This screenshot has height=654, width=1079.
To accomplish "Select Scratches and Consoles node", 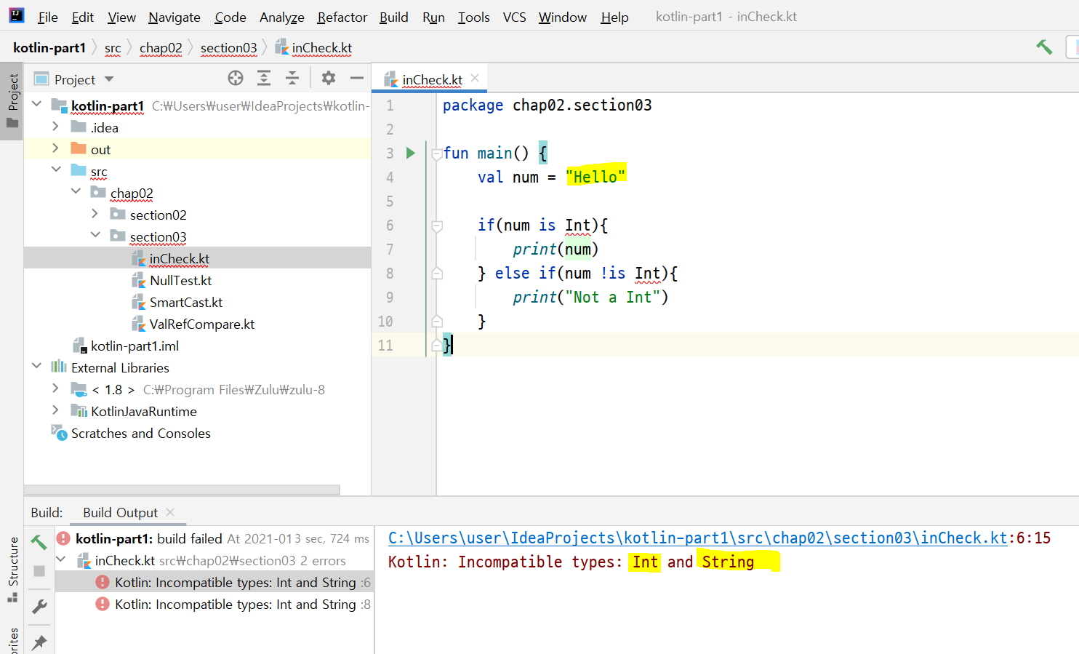I will (x=140, y=433).
